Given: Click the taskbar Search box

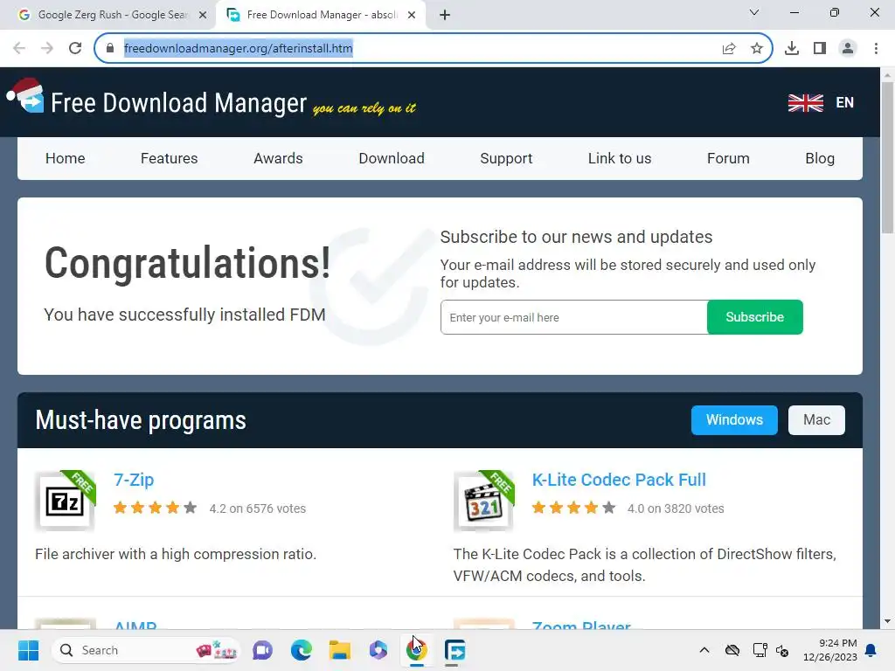Looking at the screenshot, I should [x=146, y=650].
